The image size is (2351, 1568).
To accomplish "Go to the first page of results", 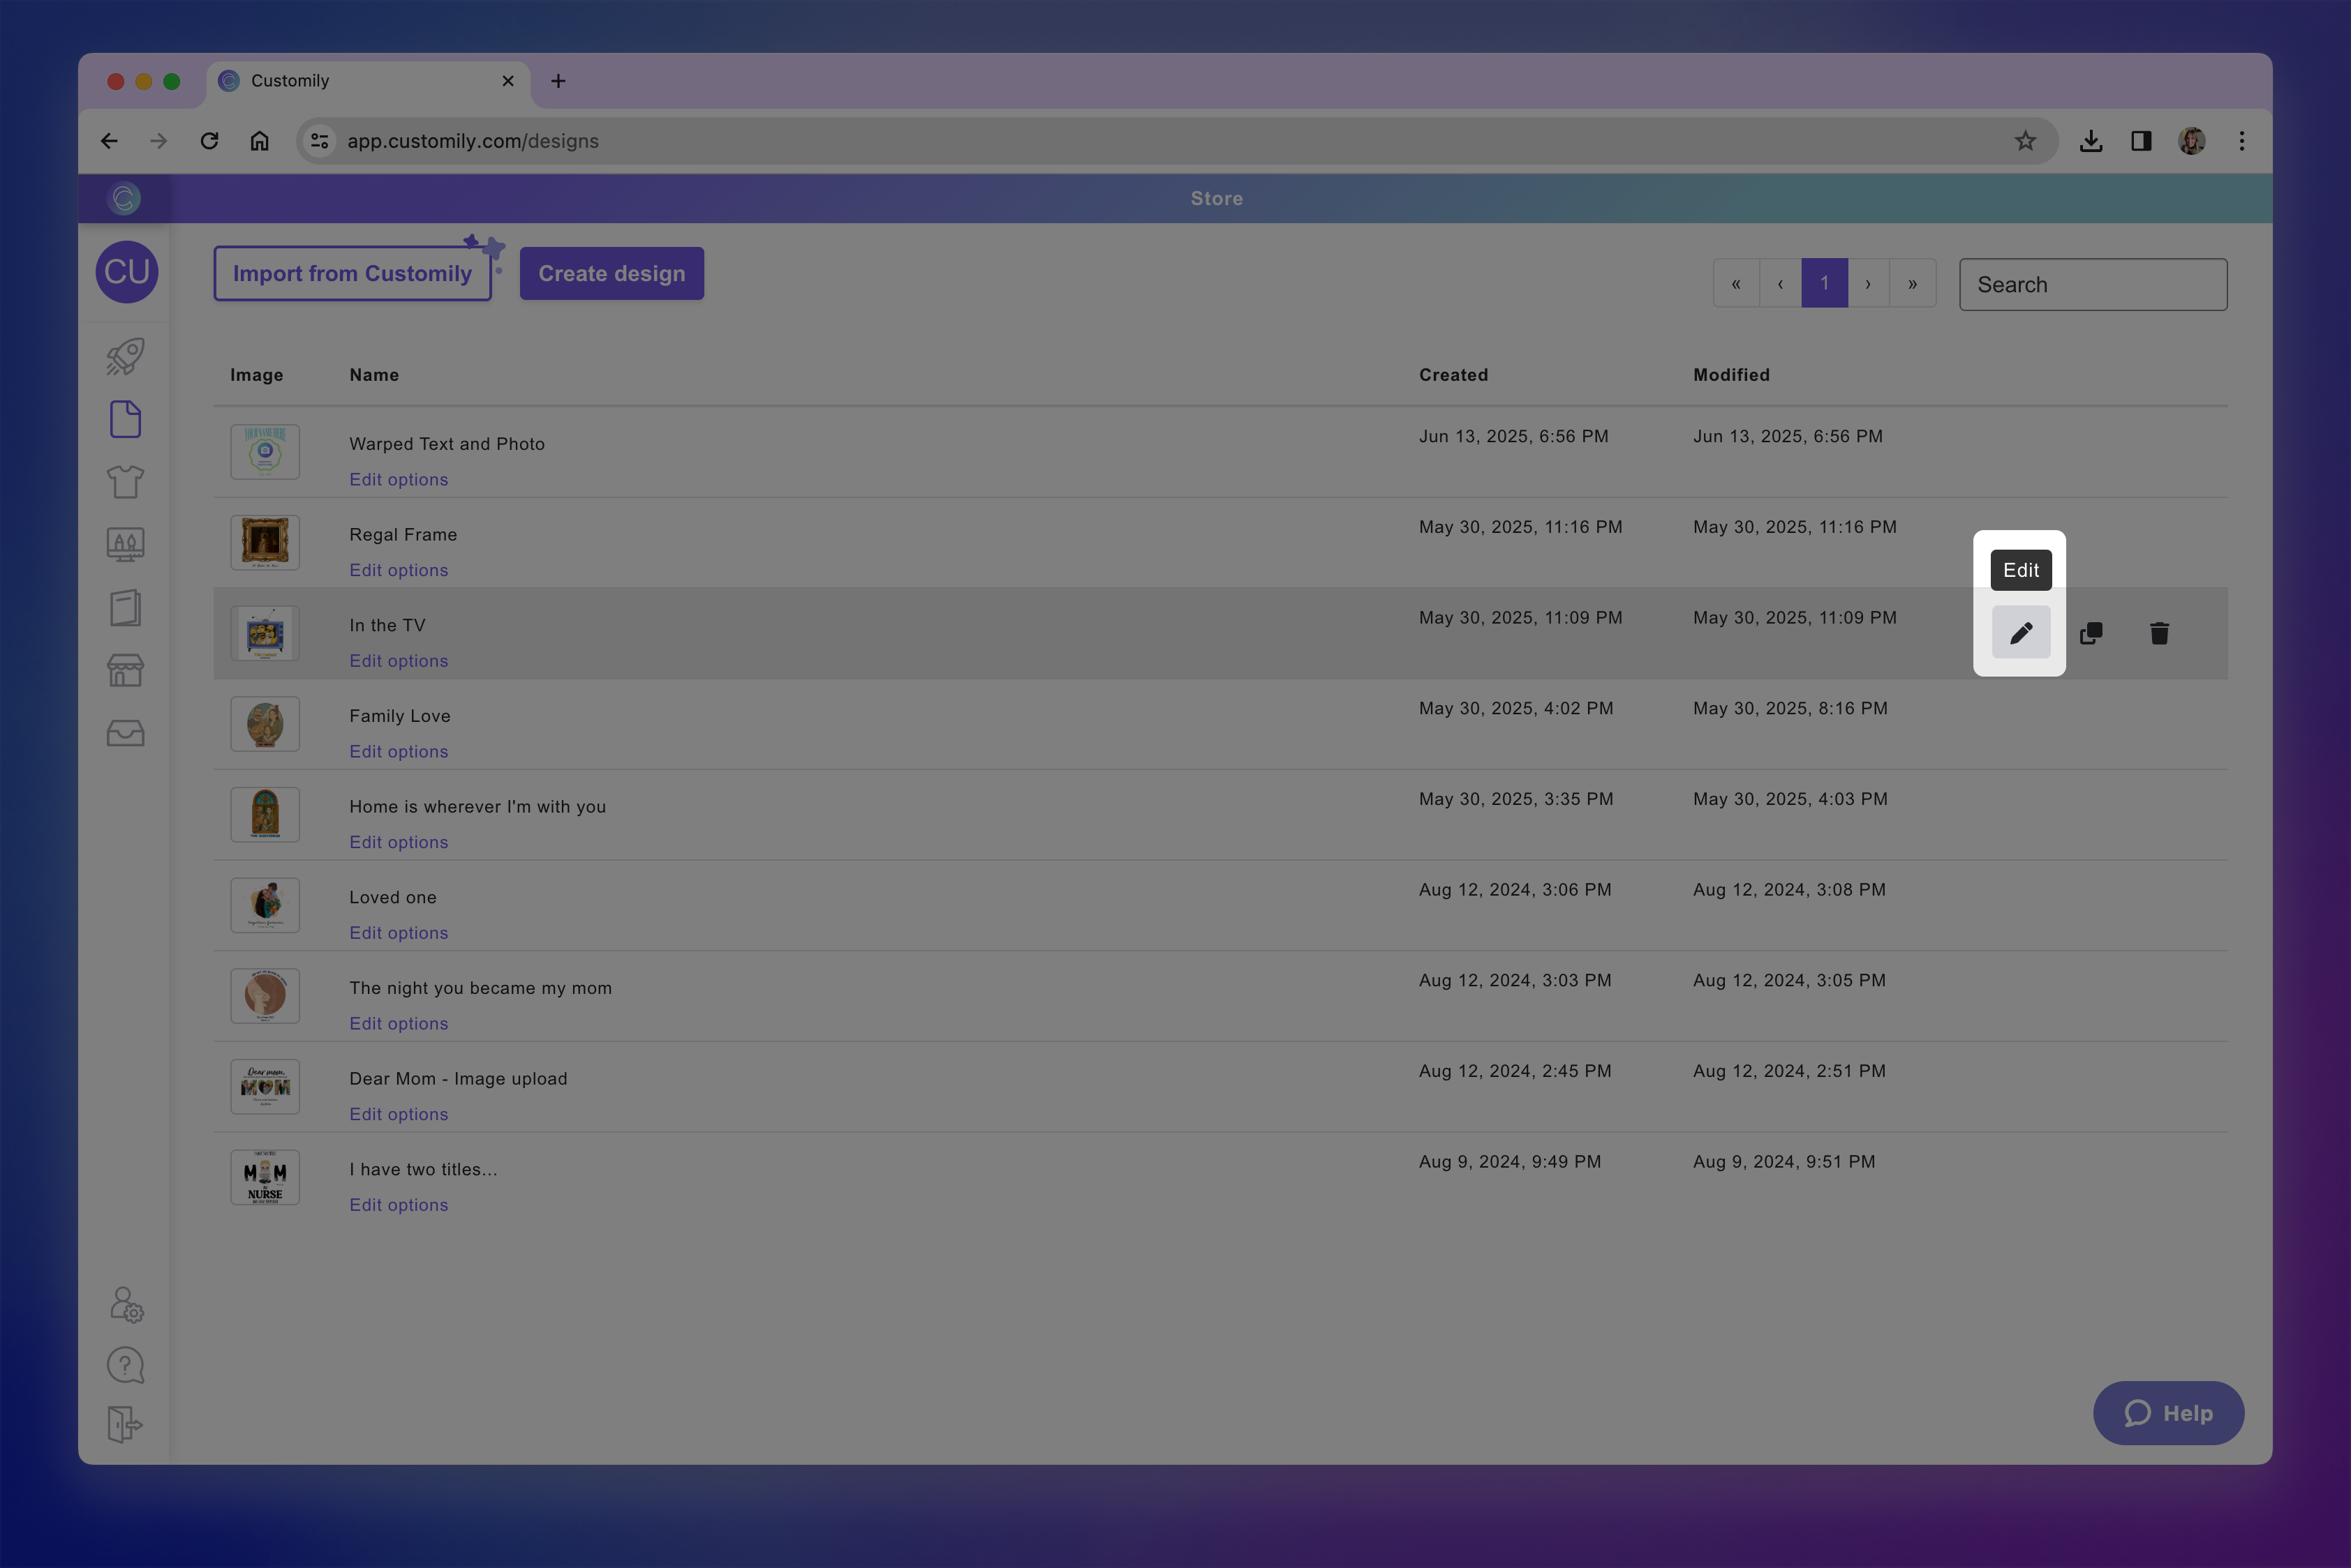I will [x=1735, y=284].
